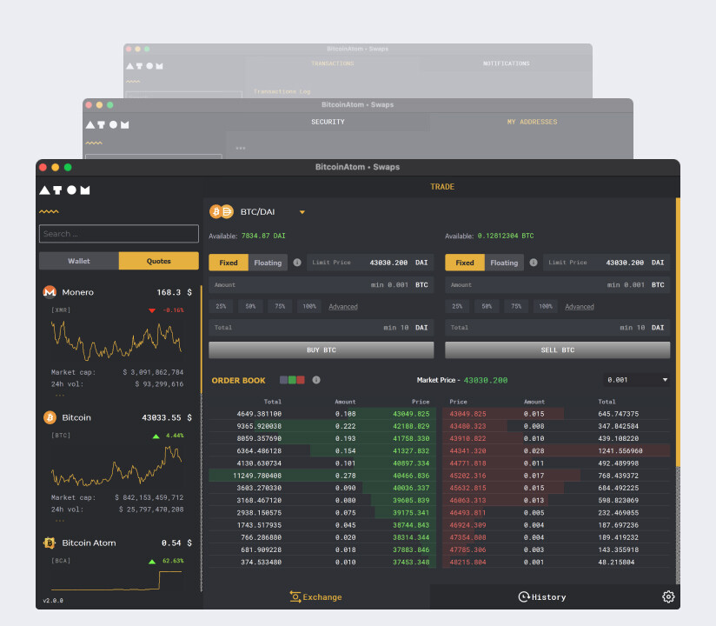The image size is (716, 626).
Task: Click the ATOM logo in the Transactions window
Action: tap(144, 66)
